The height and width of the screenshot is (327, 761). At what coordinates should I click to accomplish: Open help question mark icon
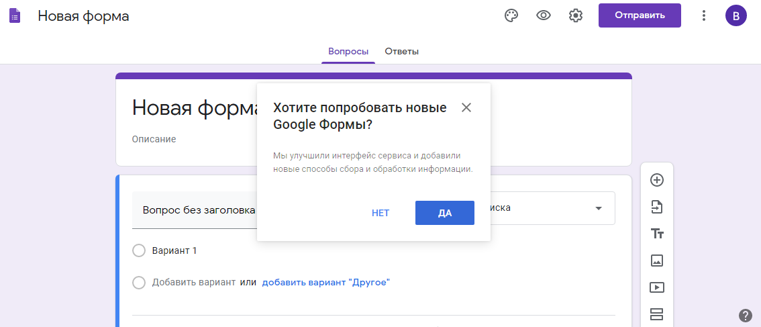pos(745,316)
